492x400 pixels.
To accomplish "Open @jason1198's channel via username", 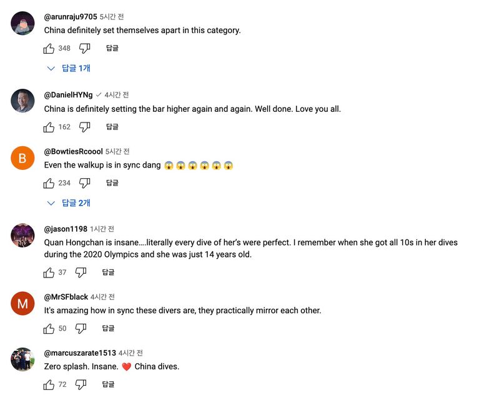I will coord(65,229).
